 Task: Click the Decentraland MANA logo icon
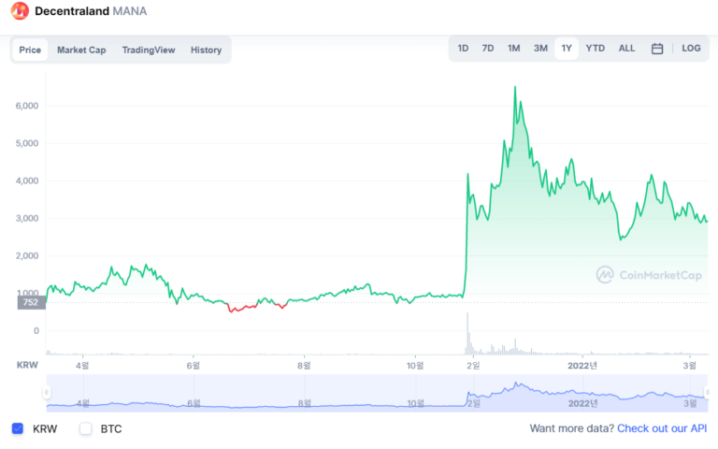tap(20, 11)
